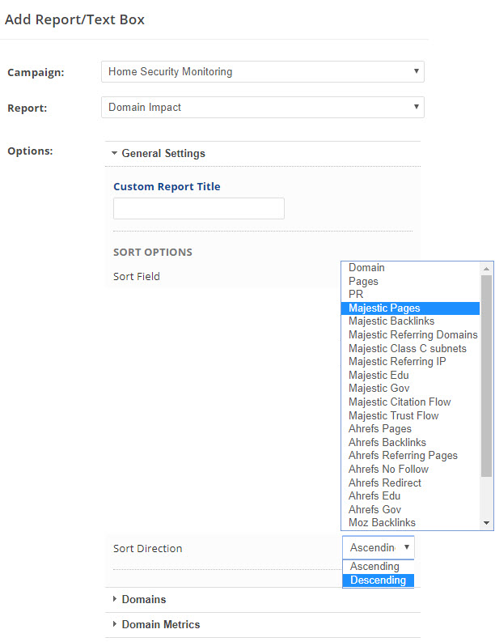The height and width of the screenshot is (642, 495).
Task: Click the sort field list scroll down arrow
Action: 487,524
